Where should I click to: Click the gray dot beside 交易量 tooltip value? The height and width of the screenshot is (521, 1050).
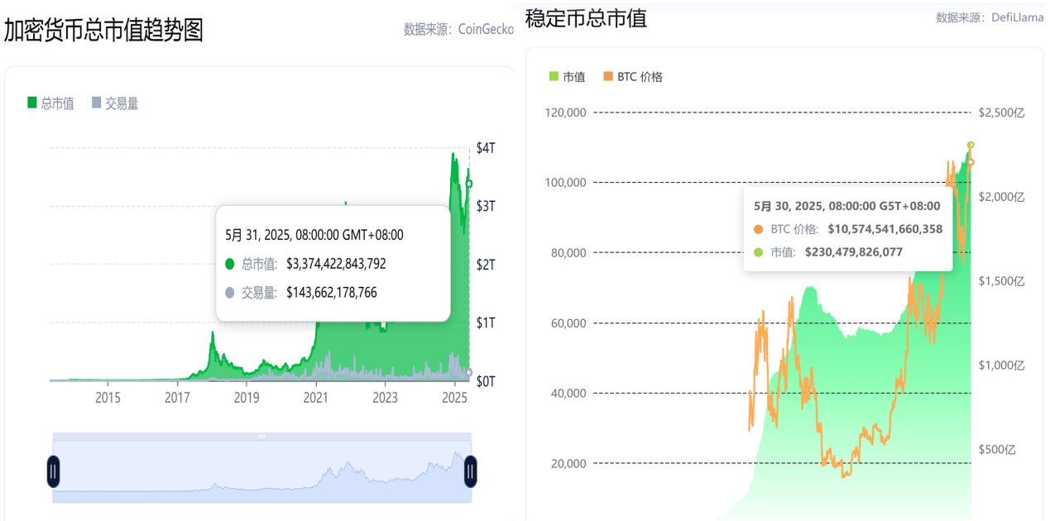pyautogui.click(x=230, y=292)
